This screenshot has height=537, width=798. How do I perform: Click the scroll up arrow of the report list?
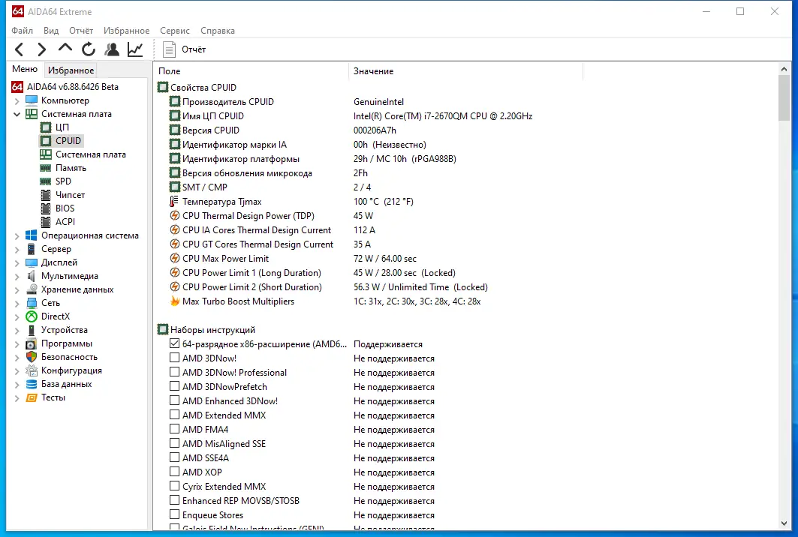784,69
